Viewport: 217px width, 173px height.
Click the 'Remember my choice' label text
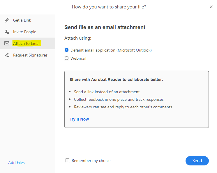pyautogui.click(x=91, y=160)
